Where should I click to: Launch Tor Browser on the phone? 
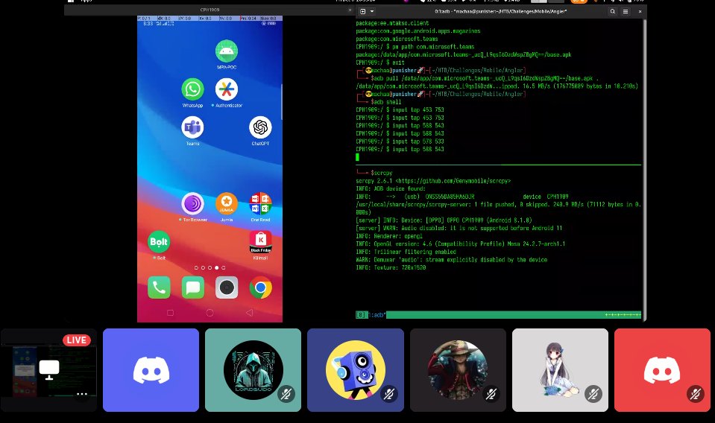[193, 203]
